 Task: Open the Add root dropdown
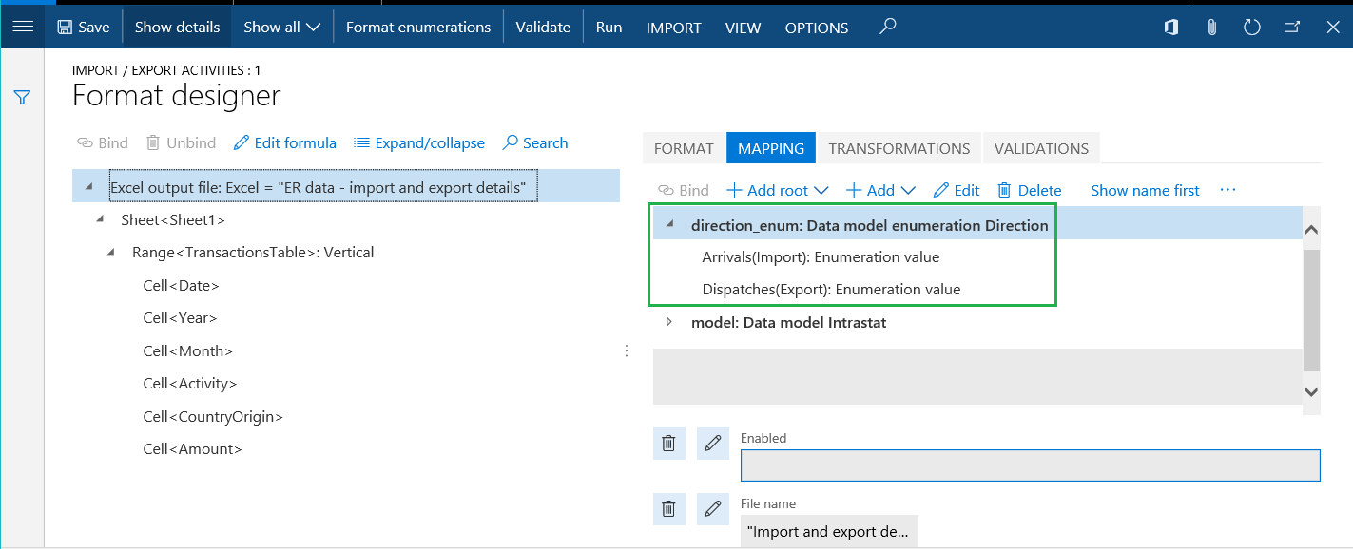pyautogui.click(x=777, y=191)
